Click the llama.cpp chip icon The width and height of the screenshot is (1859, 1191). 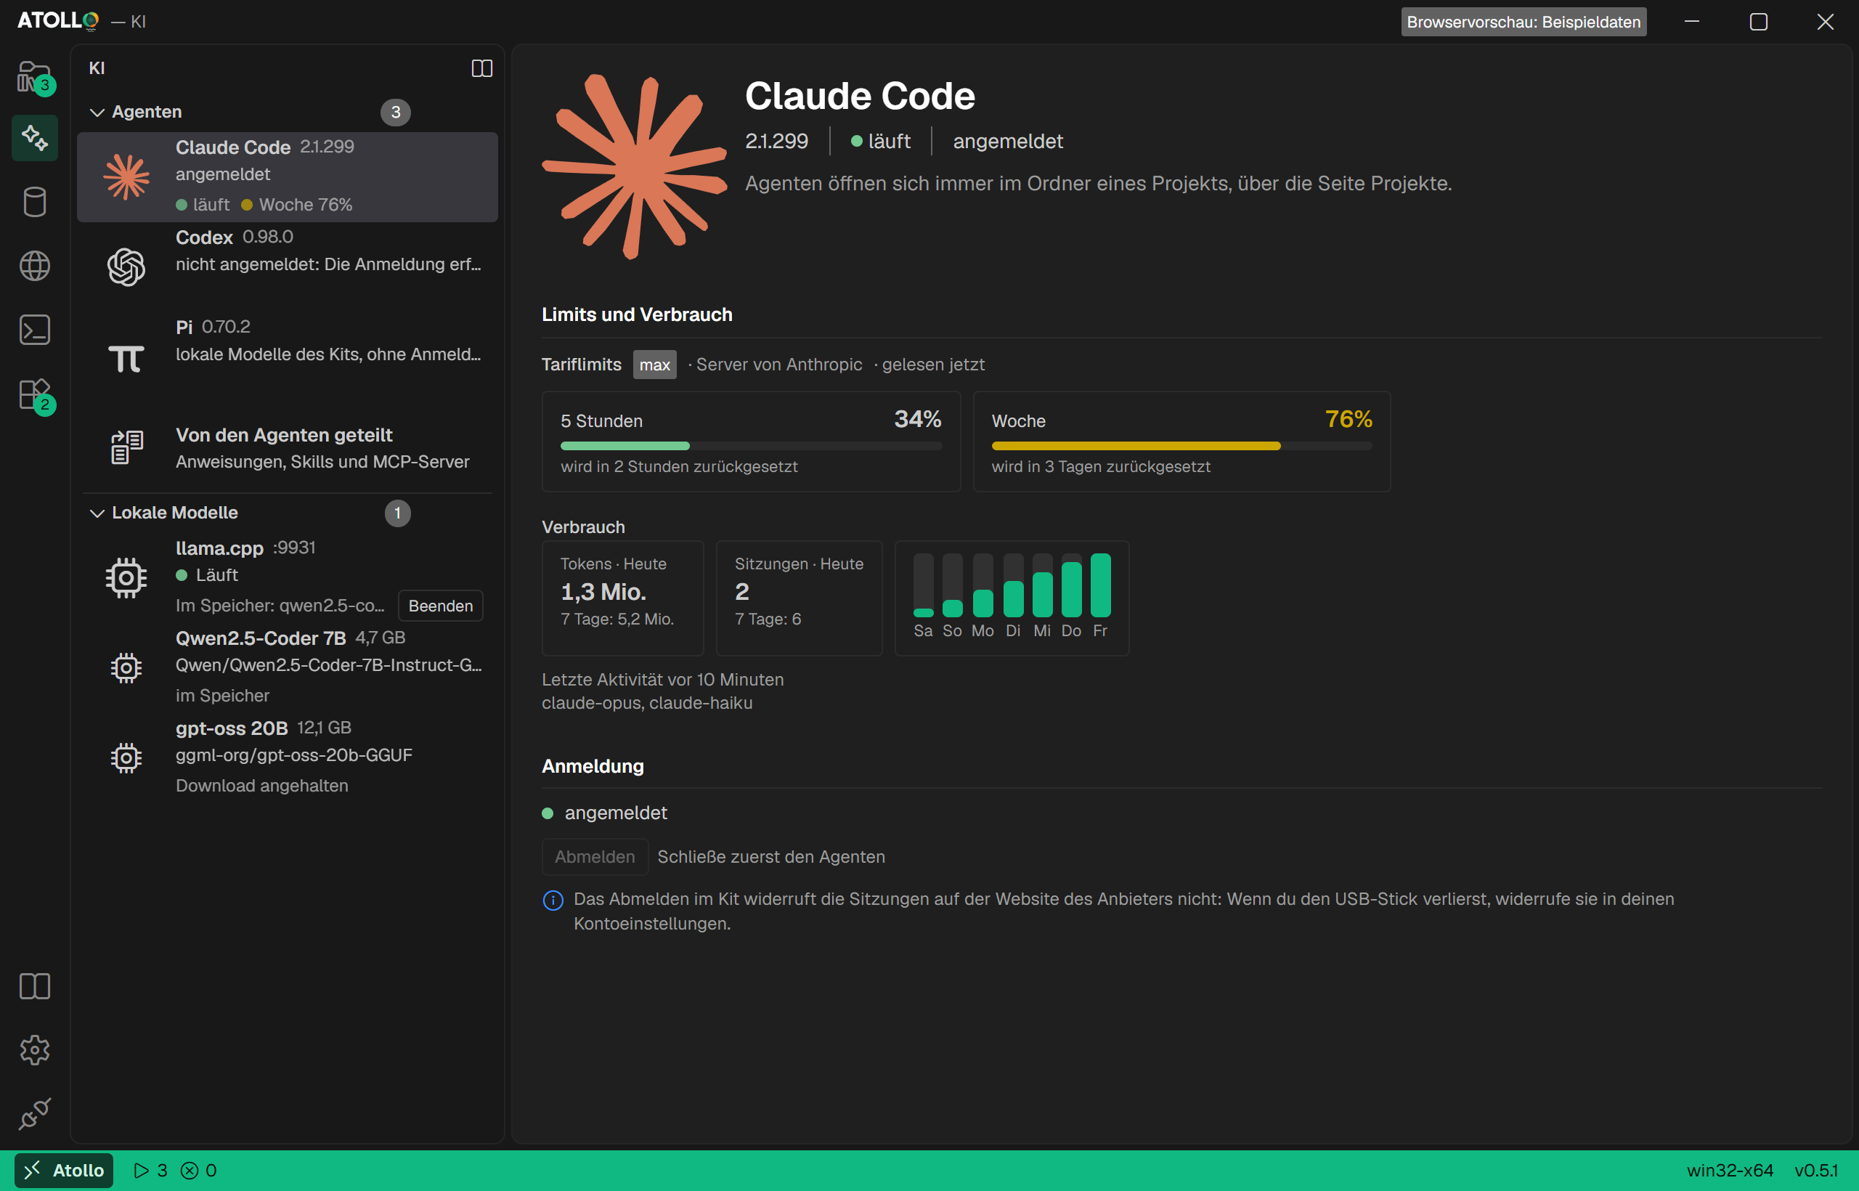126,578
